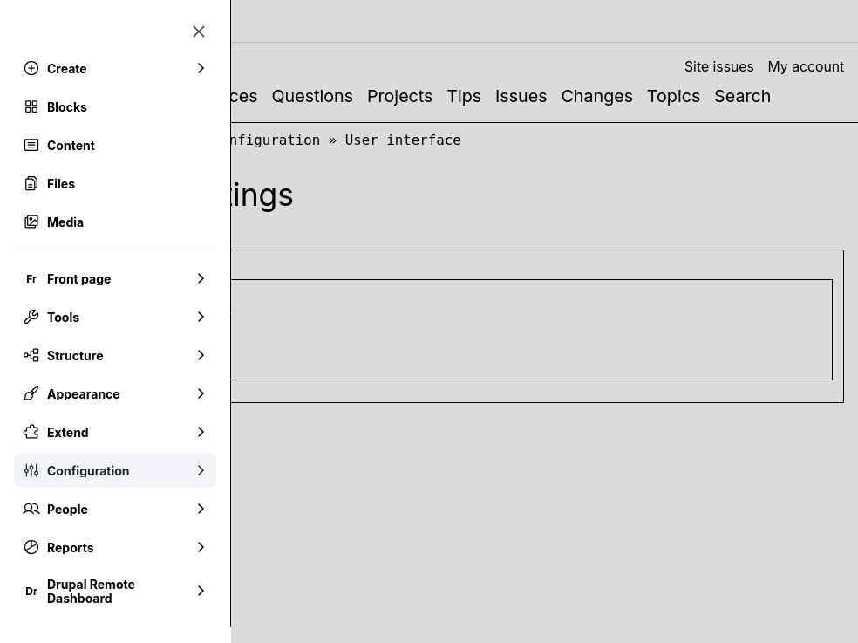The width and height of the screenshot is (858, 643).
Task: Expand the Configuration submenu chevron
Action: click(201, 470)
